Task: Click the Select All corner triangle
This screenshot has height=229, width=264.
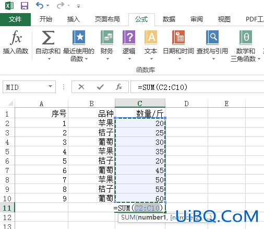Action: [10, 104]
